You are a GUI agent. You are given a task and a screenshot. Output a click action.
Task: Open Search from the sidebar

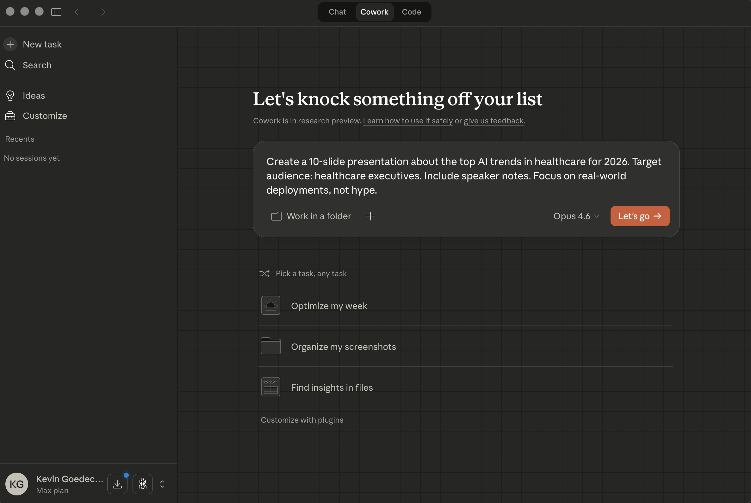pyautogui.click(x=37, y=65)
